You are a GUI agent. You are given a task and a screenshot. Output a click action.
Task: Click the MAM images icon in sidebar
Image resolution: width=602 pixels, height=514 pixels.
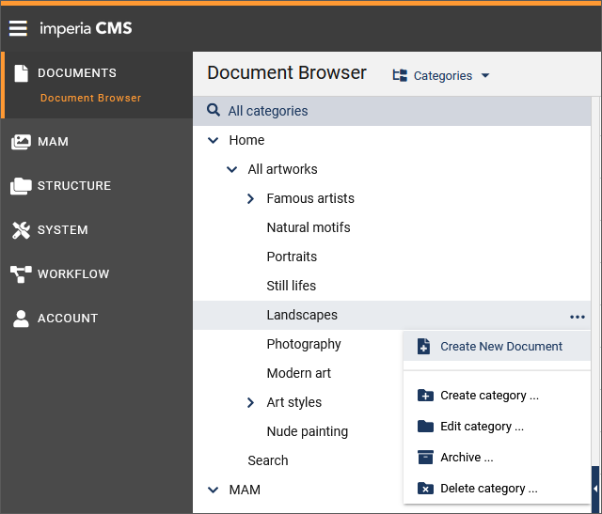tap(21, 142)
